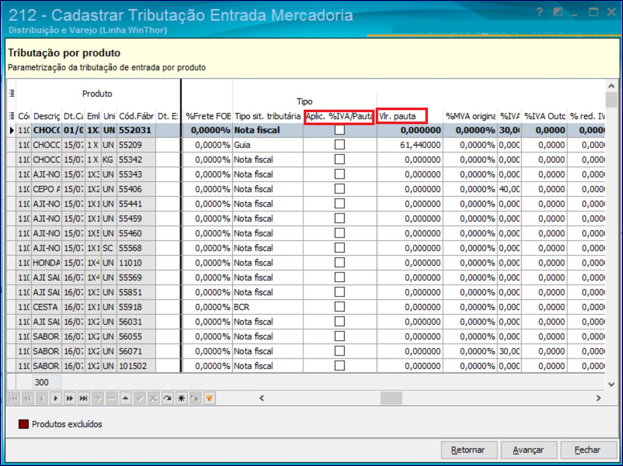Open the grid options icon above row indicator
Image resolution: width=623 pixels, height=466 pixels.
pos(11,94)
